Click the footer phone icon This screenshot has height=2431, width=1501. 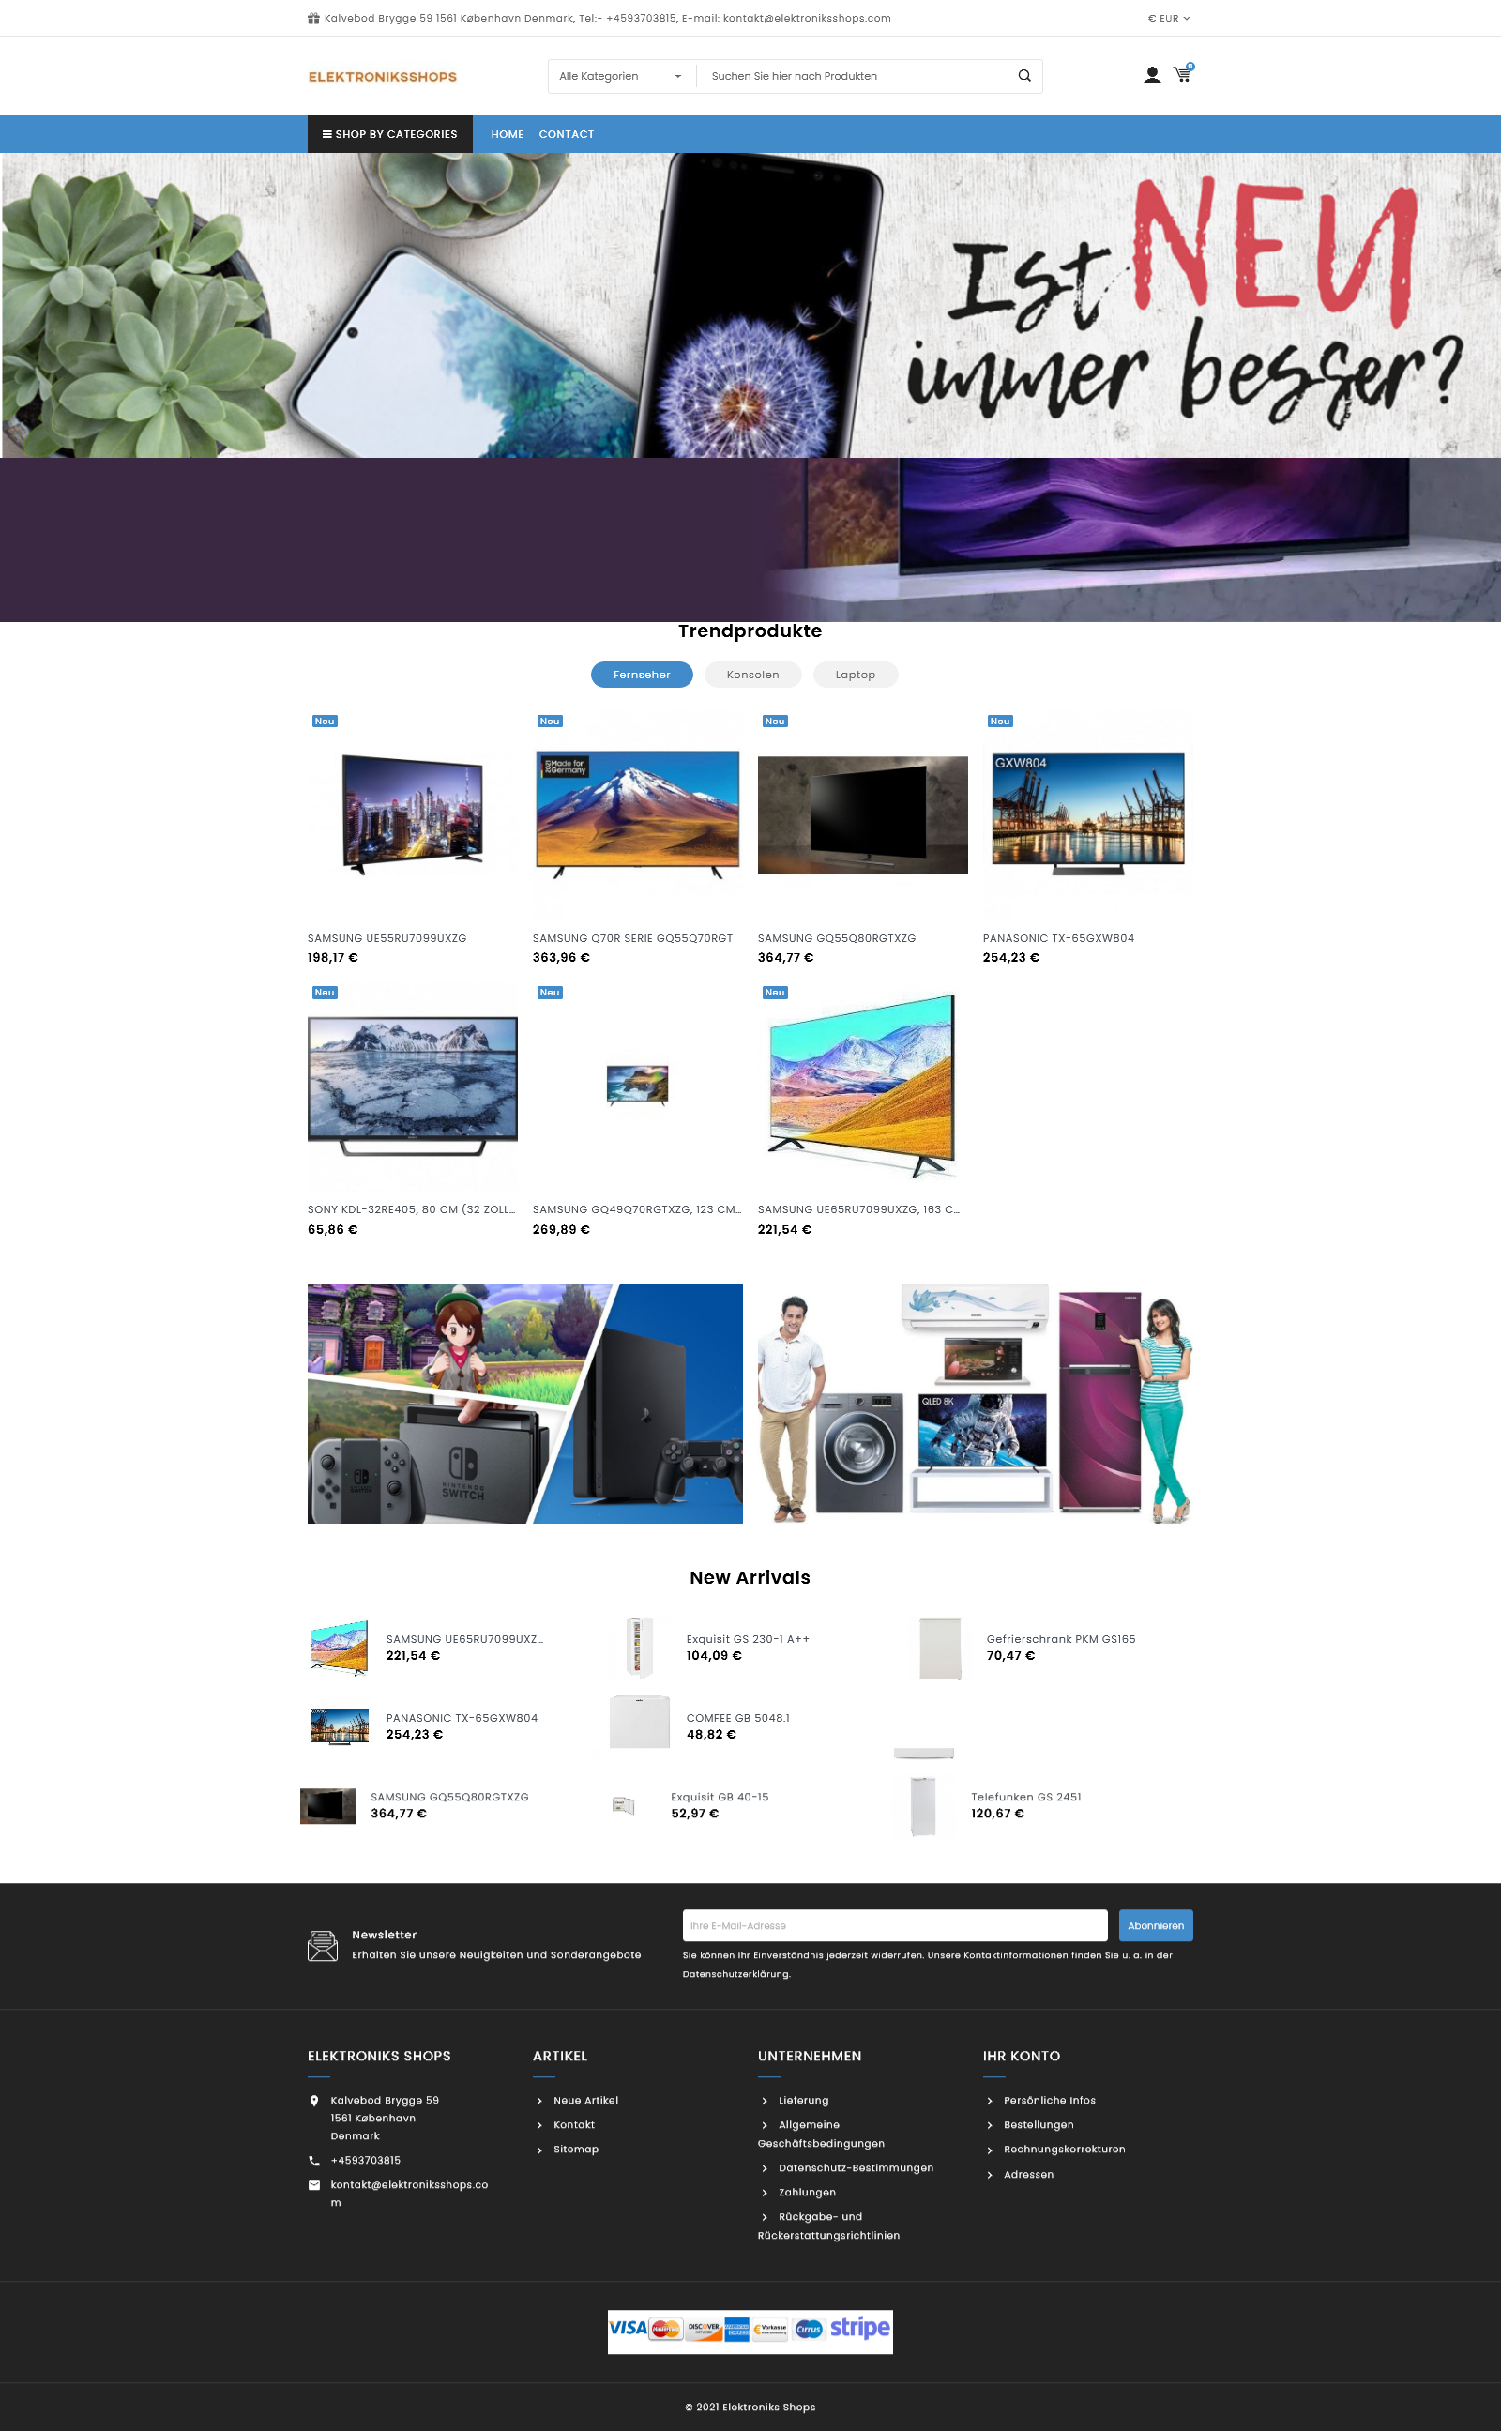[x=314, y=2161]
